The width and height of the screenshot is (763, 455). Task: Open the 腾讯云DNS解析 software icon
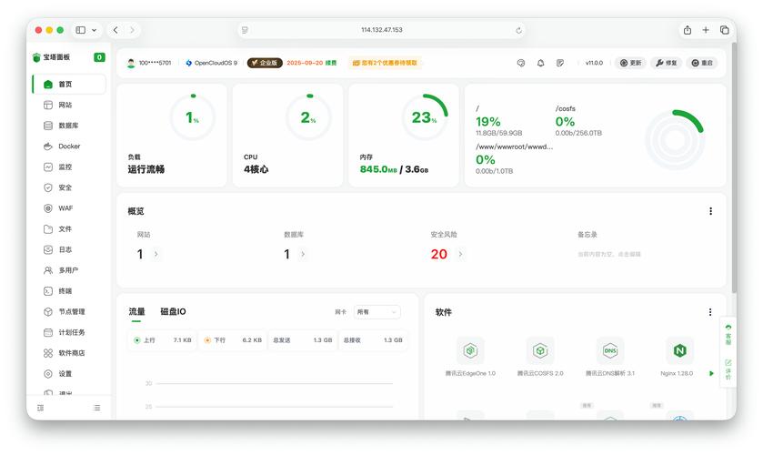coord(610,350)
